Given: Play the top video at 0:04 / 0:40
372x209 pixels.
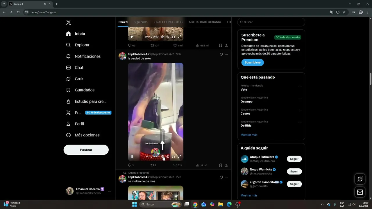Looking at the screenshot, I should point(132,37).
